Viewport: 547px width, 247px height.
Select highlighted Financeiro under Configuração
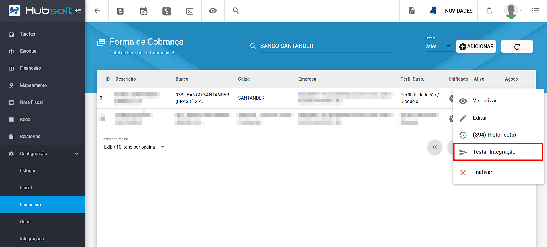click(x=43, y=205)
